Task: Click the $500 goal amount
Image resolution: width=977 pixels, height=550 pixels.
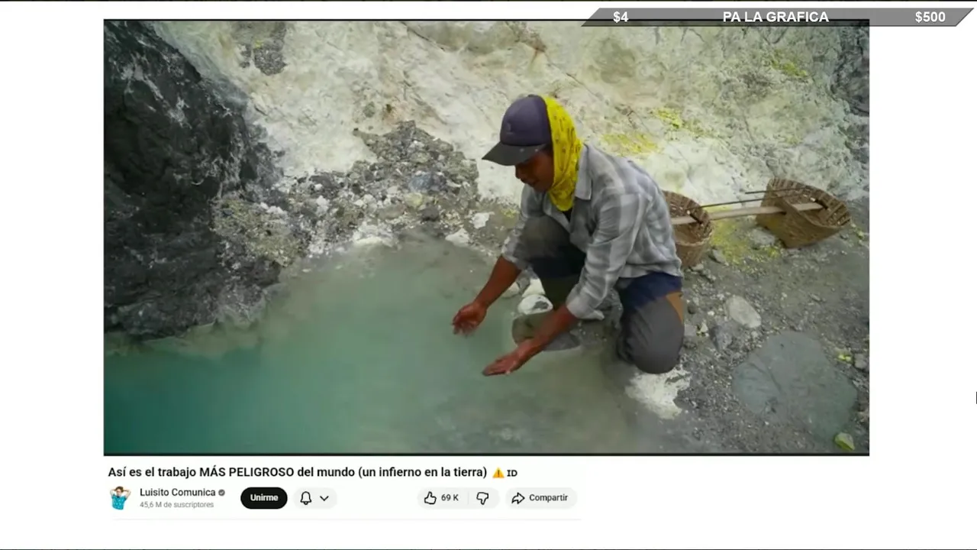Action: [x=930, y=17]
